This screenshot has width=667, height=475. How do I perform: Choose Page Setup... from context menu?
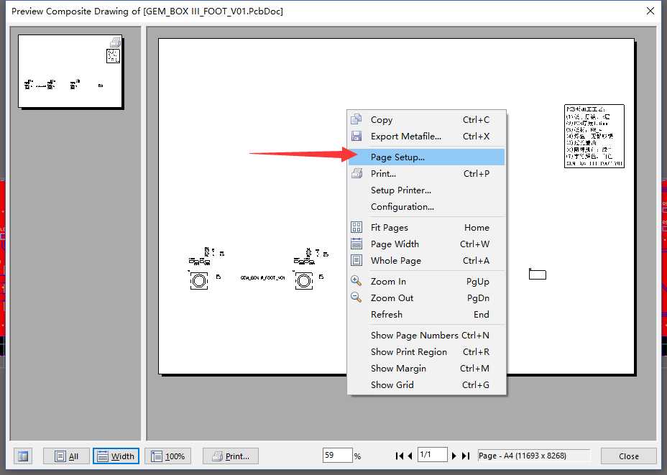point(426,157)
